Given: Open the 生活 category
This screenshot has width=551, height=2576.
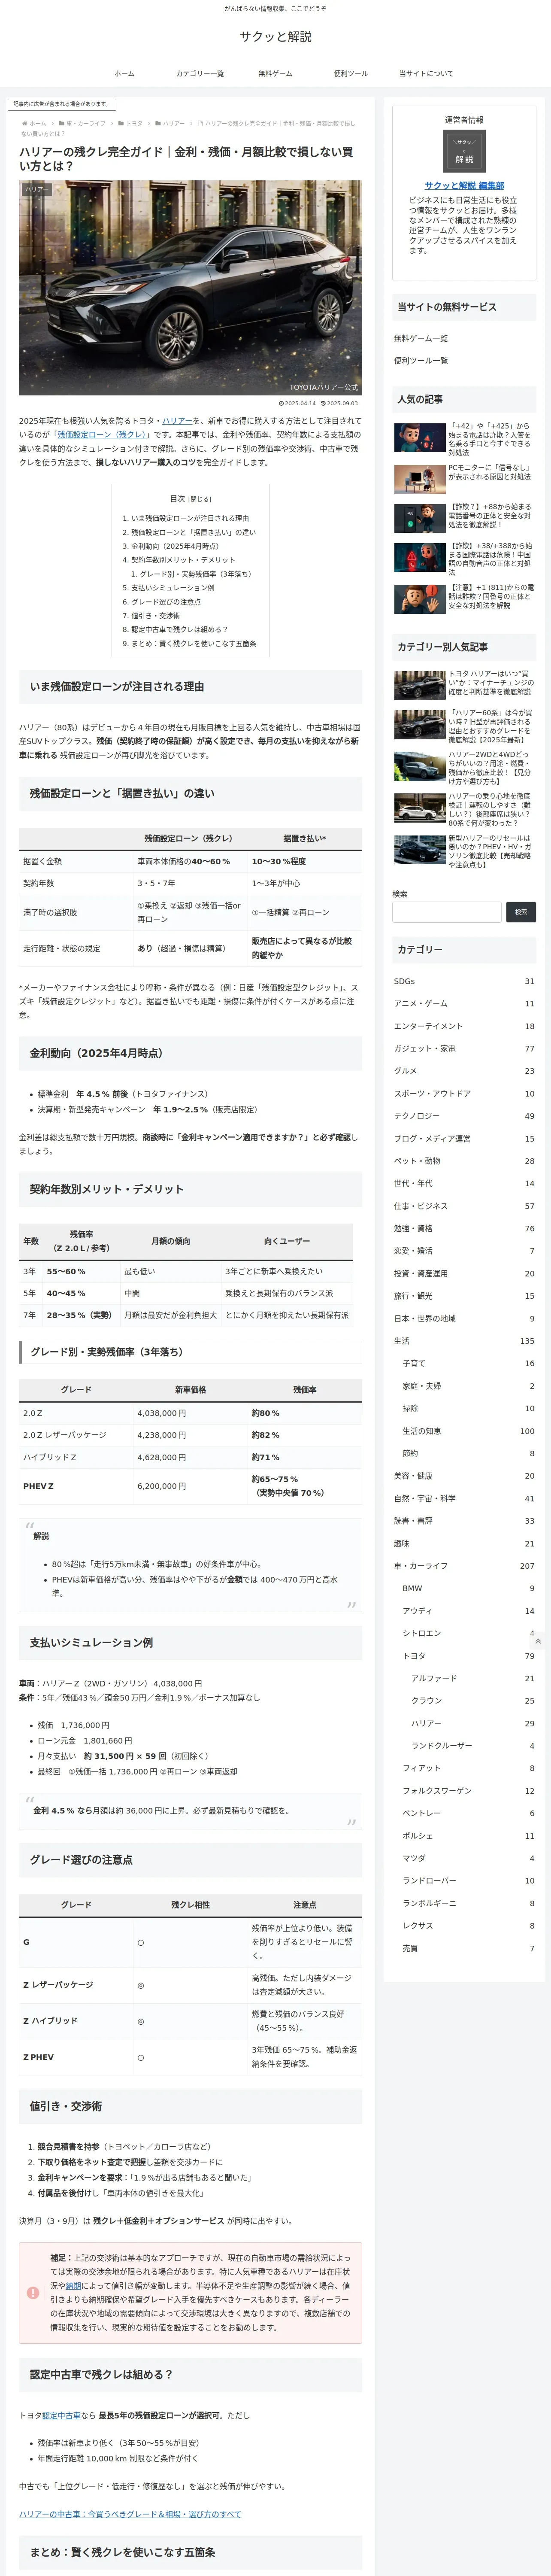Looking at the screenshot, I should [x=464, y=1341].
